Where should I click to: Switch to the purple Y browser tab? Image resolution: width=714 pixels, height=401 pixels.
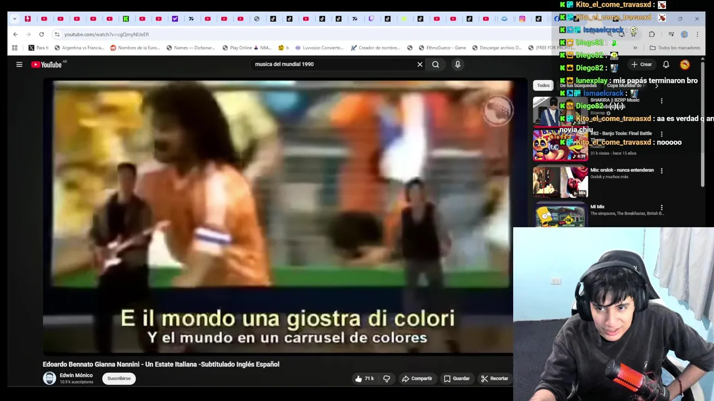(175, 18)
